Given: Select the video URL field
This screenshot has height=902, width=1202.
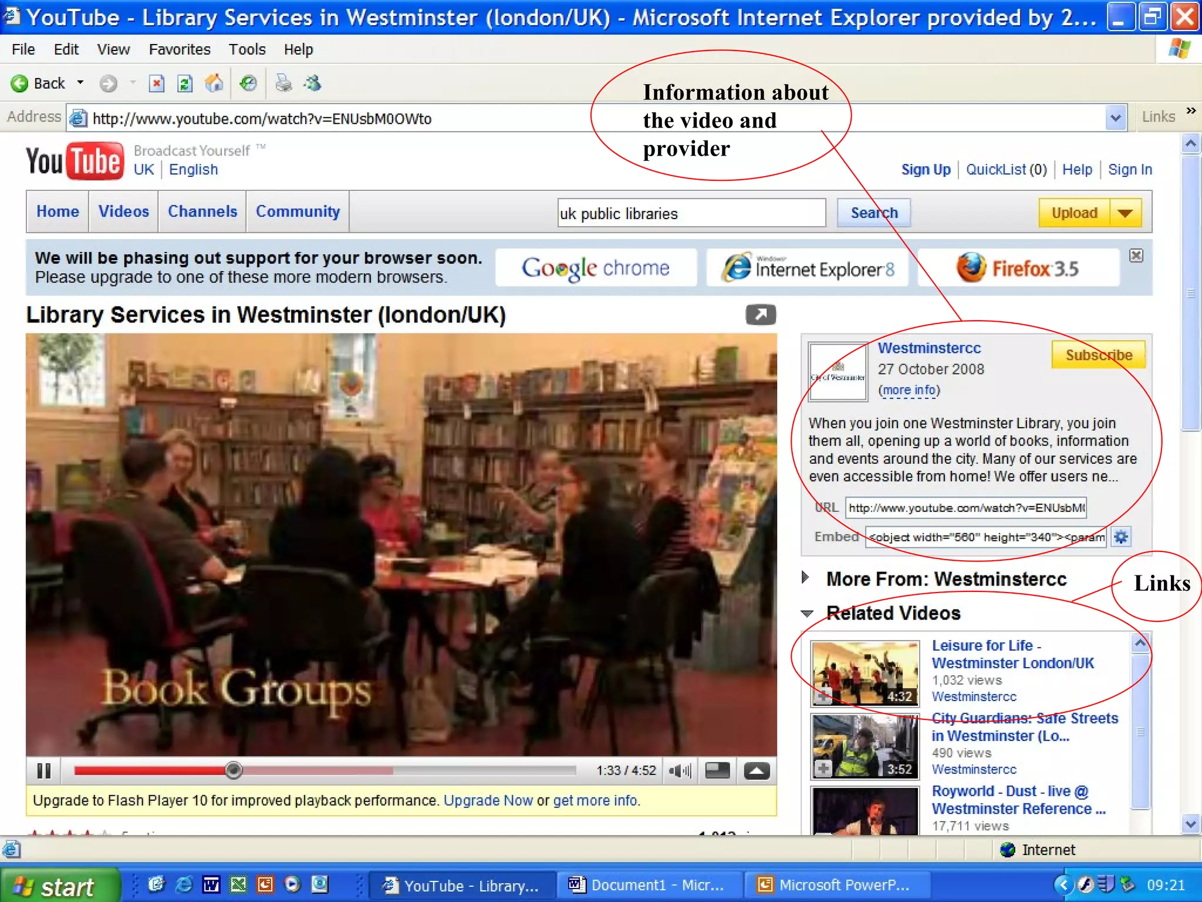Looking at the screenshot, I should click(965, 508).
